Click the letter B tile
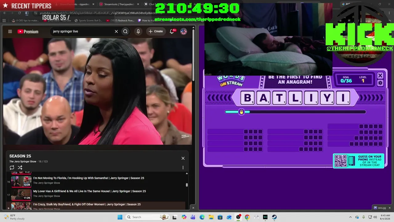The image size is (394, 222). point(247,98)
